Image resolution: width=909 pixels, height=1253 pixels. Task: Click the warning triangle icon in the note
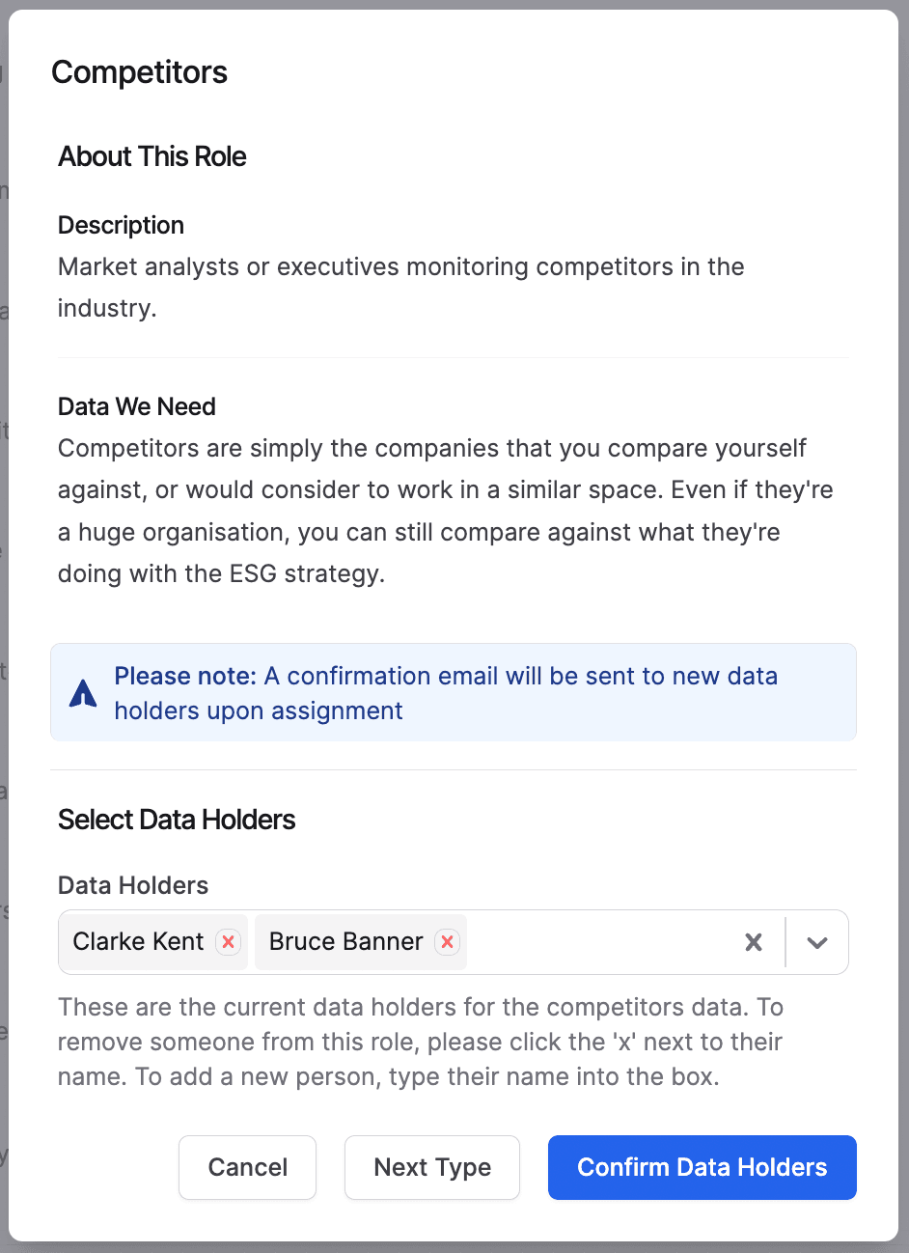[x=83, y=693]
